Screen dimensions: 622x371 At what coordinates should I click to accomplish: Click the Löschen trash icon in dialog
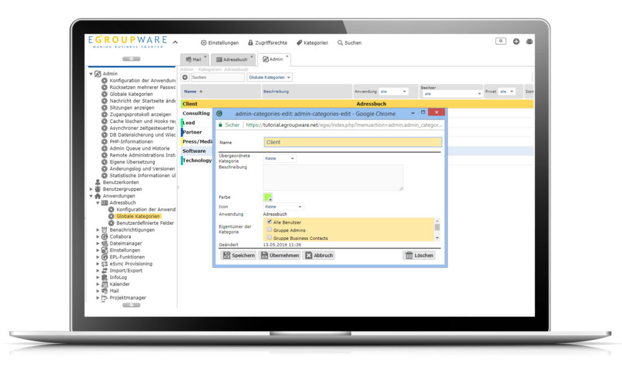coord(409,255)
